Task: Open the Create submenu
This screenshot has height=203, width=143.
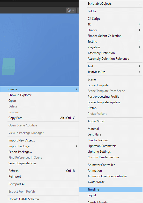Action: click(39, 89)
